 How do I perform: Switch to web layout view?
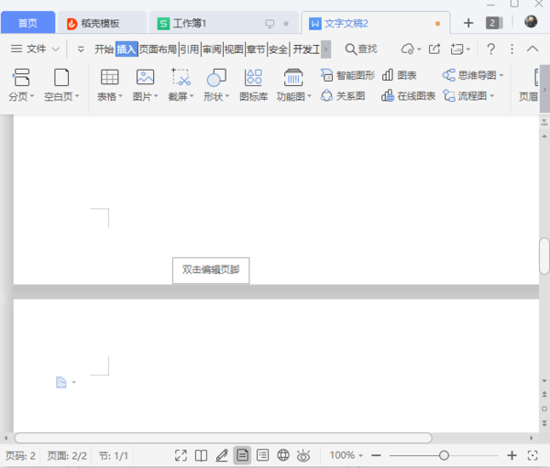[283, 455]
